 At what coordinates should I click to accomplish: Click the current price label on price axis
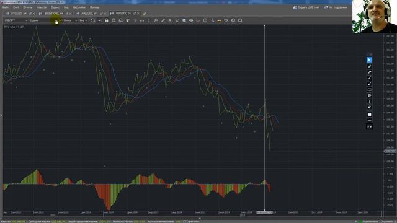tap(390, 151)
